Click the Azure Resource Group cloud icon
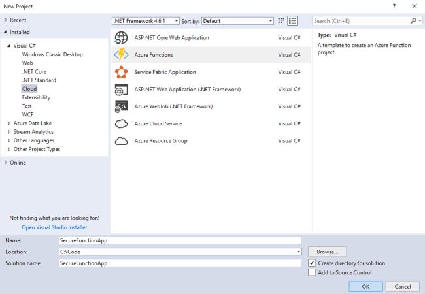This screenshot has height=294, width=425. pos(121,141)
